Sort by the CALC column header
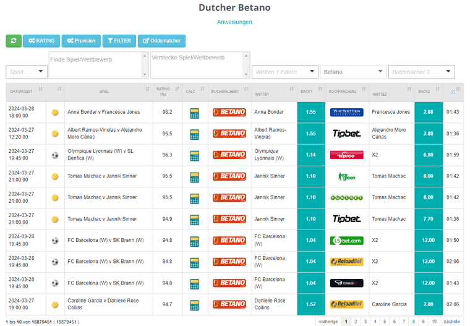The height and width of the screenshot is (326, 470). point(195,92)
